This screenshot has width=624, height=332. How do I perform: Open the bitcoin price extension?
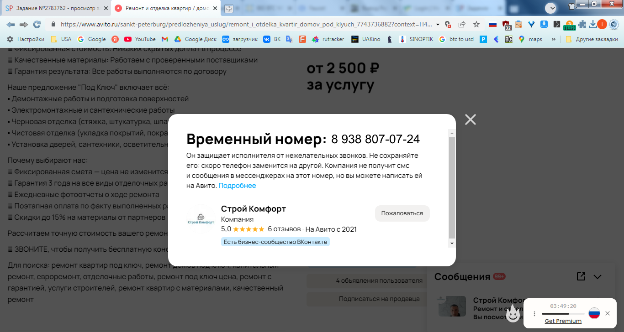click(x=569, y=25)
